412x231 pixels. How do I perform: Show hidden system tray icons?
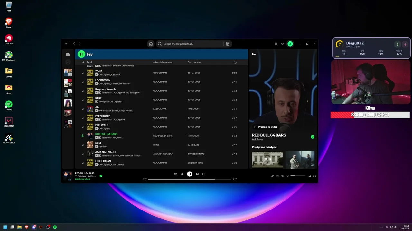(x=381, y=227)
